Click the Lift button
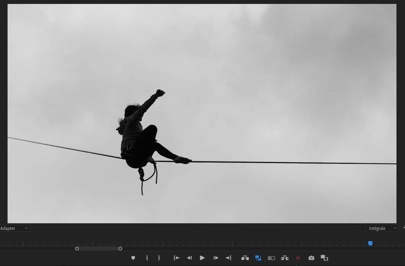The image size is (405, 266). pyautogui.click(x=245, y=258)
